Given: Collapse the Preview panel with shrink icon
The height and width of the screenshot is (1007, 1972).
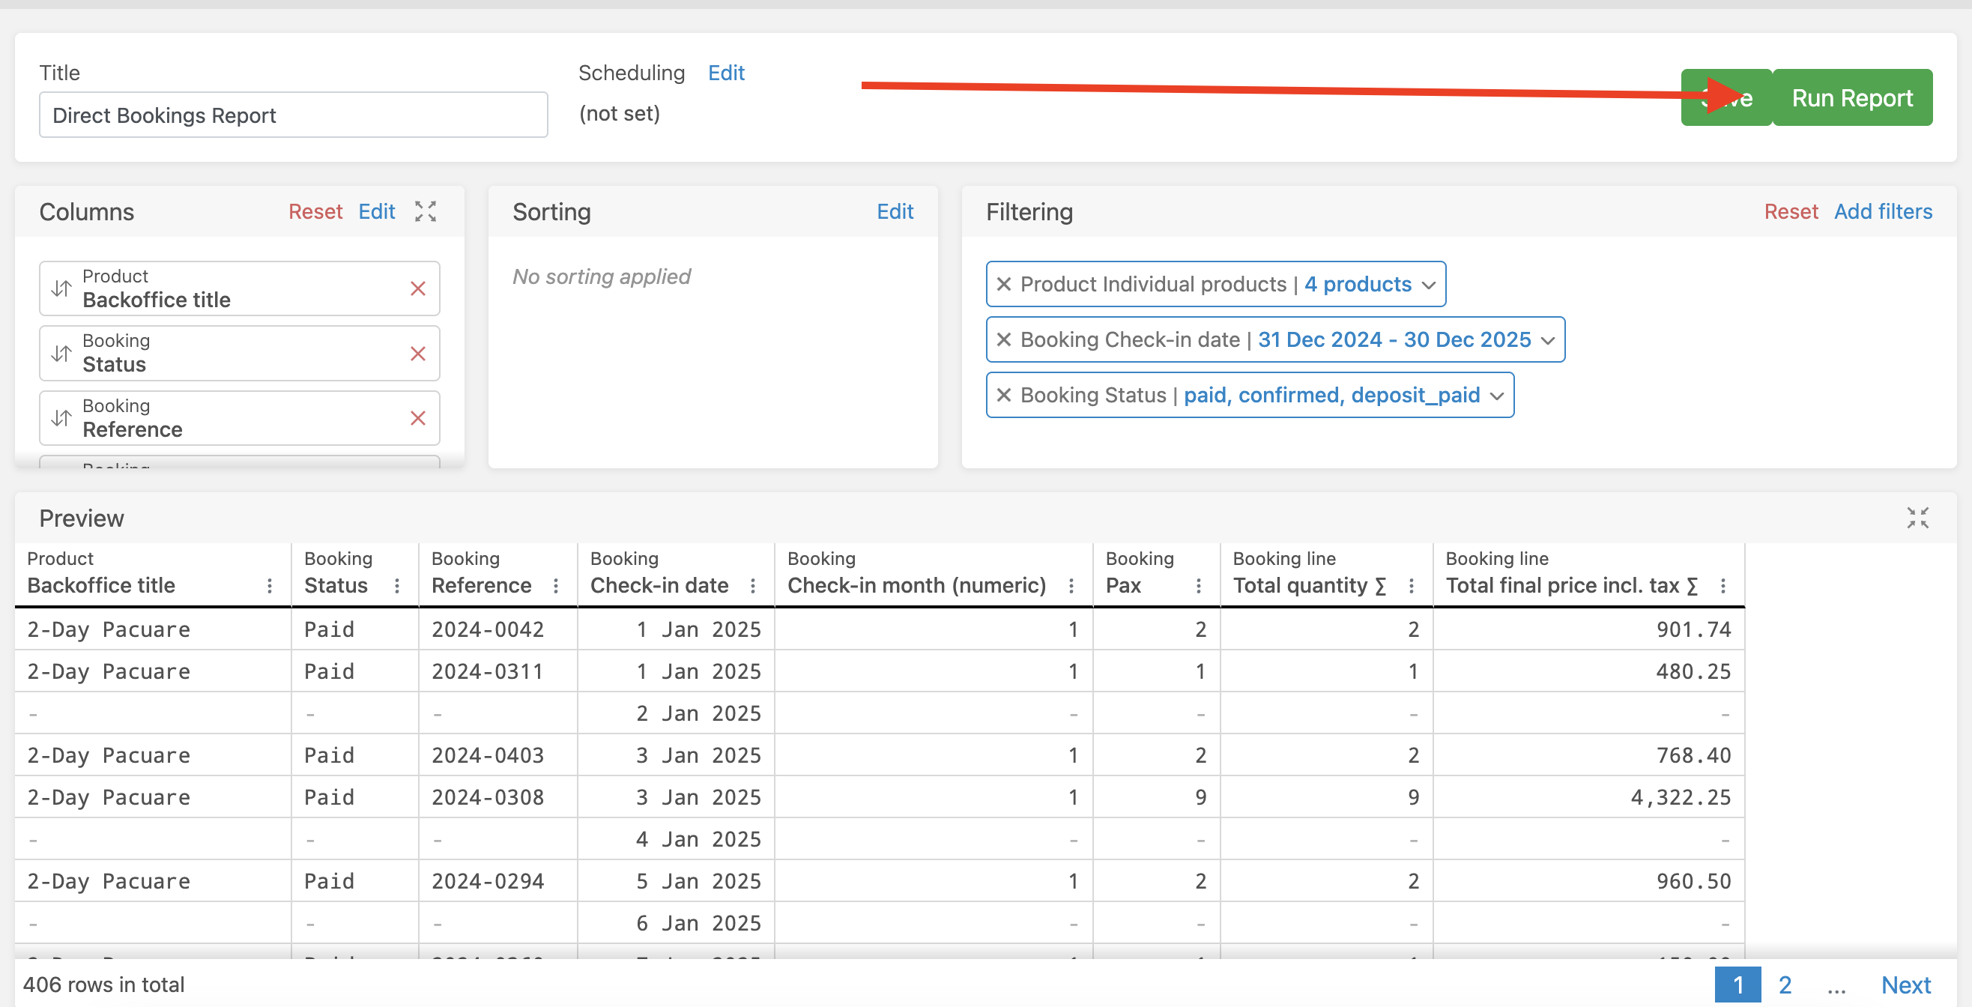Looking at the screenshot, I should [x=1917, y=518].
